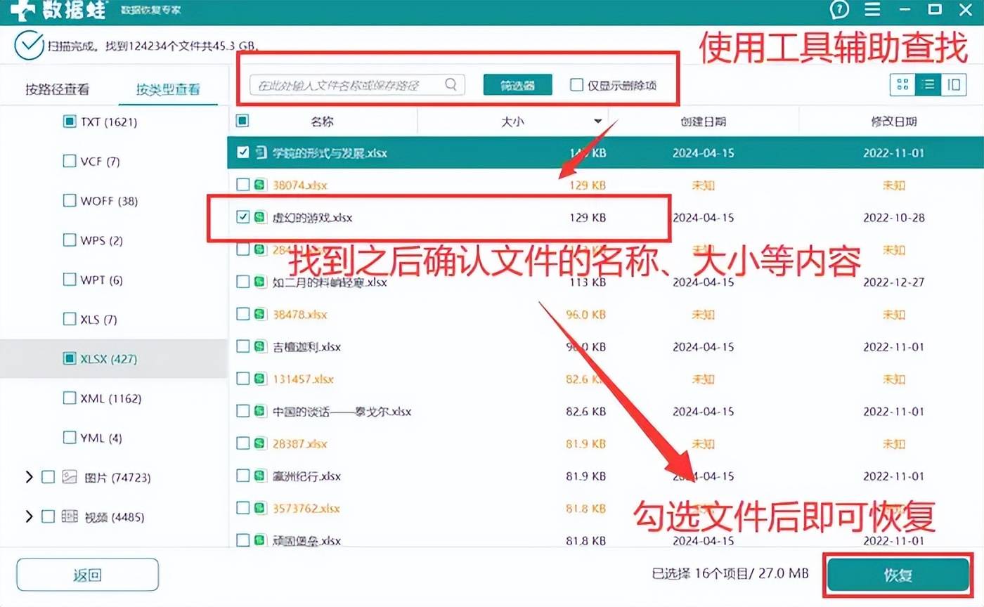Click the 96.0 KB size of 38478.xlsx
984x607 pixels.
pos(586,314)
